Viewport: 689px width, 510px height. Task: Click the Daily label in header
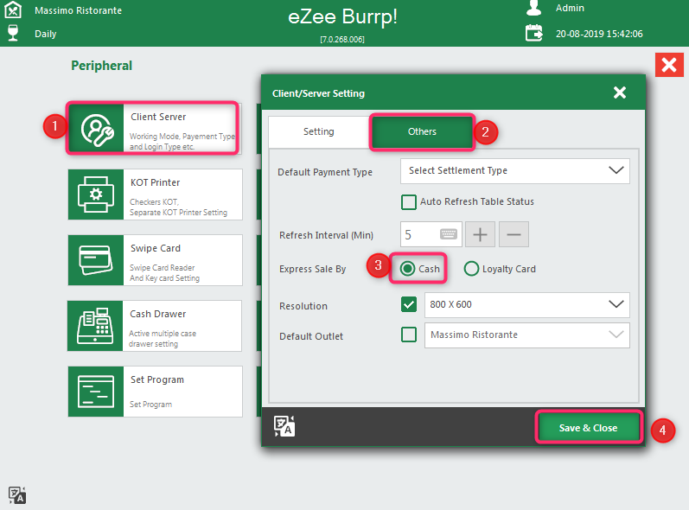pos(46,34)
